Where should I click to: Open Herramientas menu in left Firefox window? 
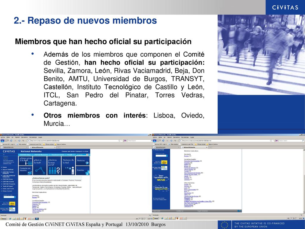[x=33, y=137]
